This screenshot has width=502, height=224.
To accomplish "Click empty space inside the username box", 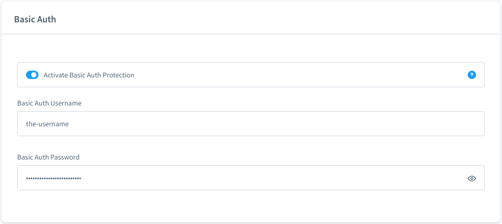I will coord(272,124).
